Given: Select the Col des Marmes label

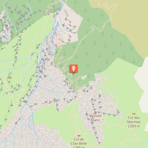Looking at the screenshot, I should tap(134, 120).
